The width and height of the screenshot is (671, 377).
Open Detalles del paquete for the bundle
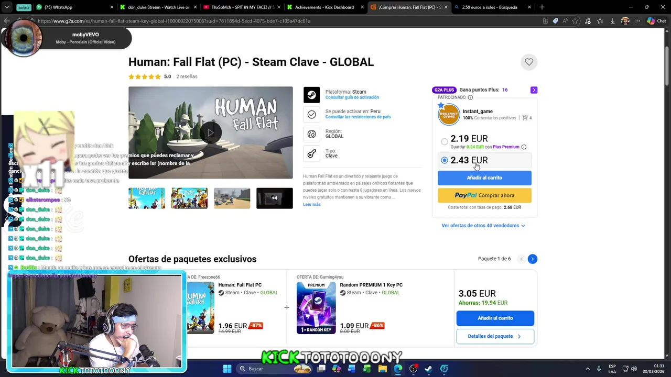tap(495, 337)
